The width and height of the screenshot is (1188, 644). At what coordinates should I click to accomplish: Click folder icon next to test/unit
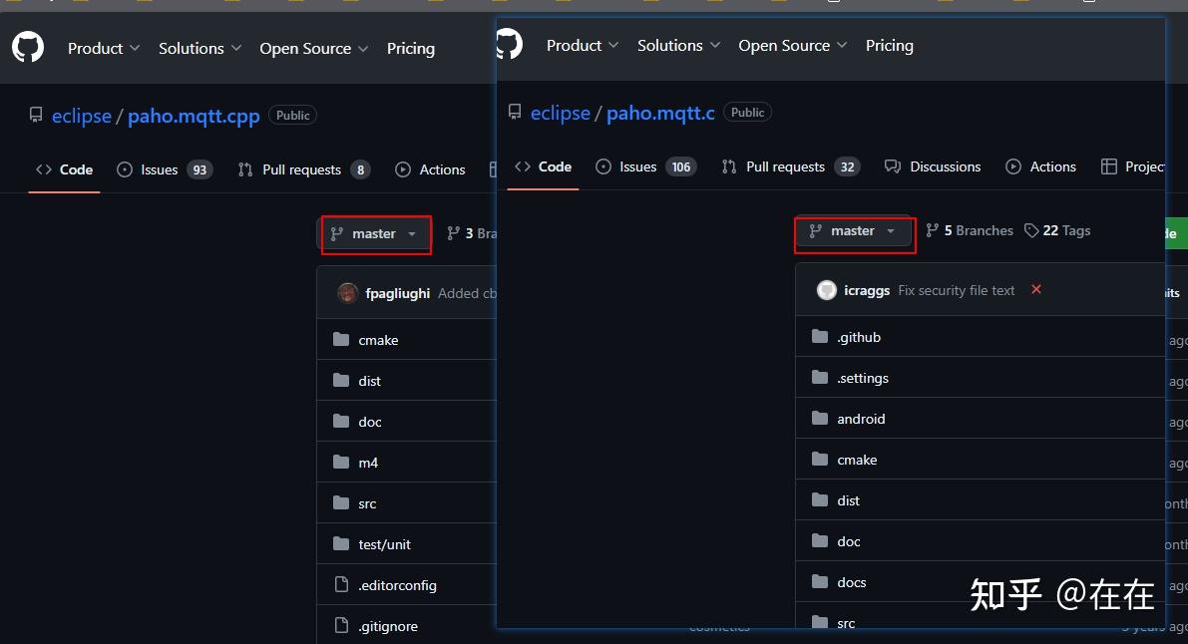click(x=342, y=544)
